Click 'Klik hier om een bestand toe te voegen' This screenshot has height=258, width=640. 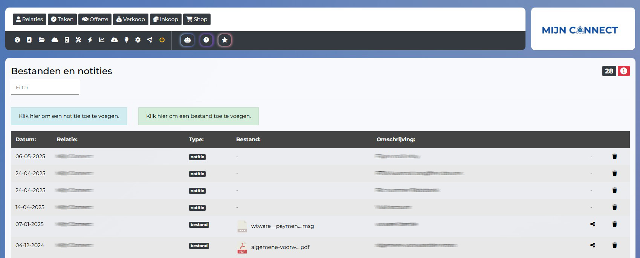[199, 116]
